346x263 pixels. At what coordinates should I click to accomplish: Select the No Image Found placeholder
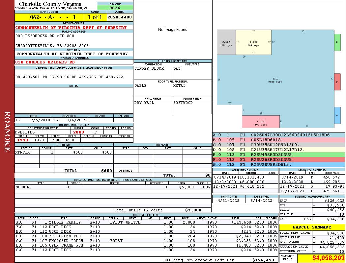(x=173, y=30)
